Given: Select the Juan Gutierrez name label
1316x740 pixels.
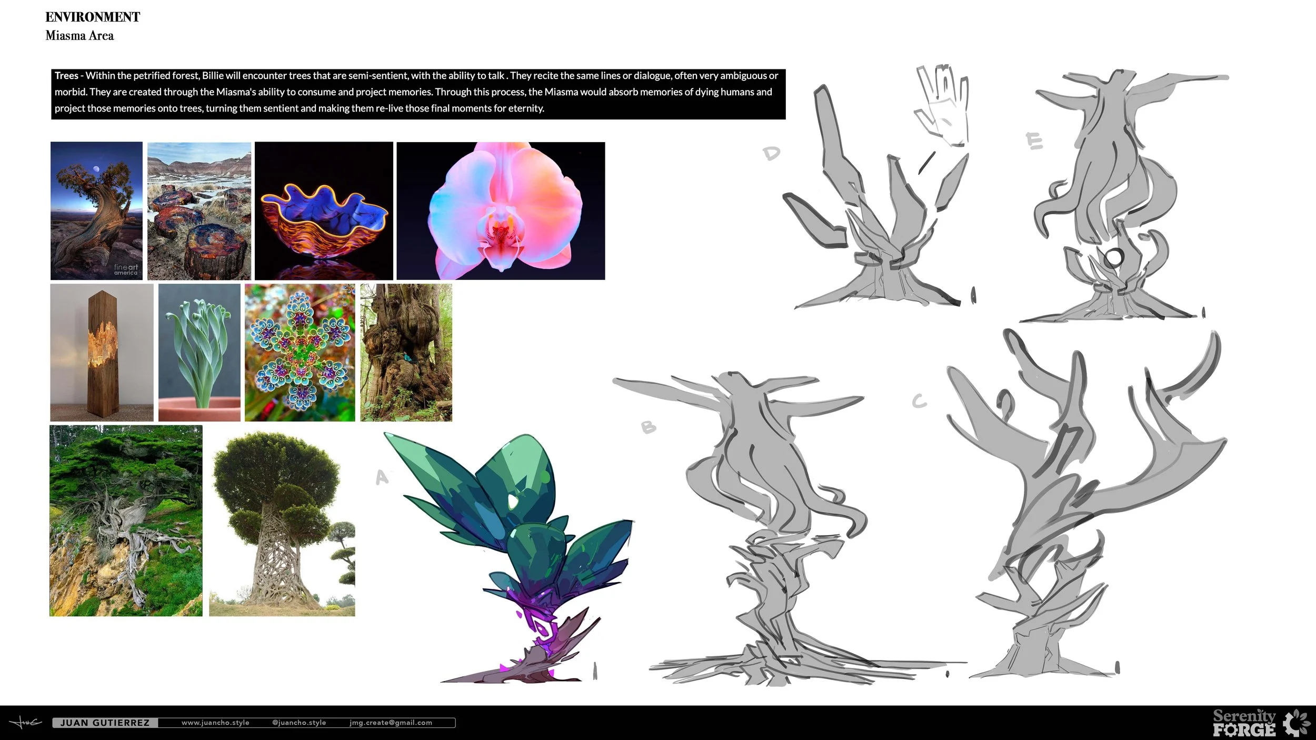Looking at the screenshot, I should (105, 723).
